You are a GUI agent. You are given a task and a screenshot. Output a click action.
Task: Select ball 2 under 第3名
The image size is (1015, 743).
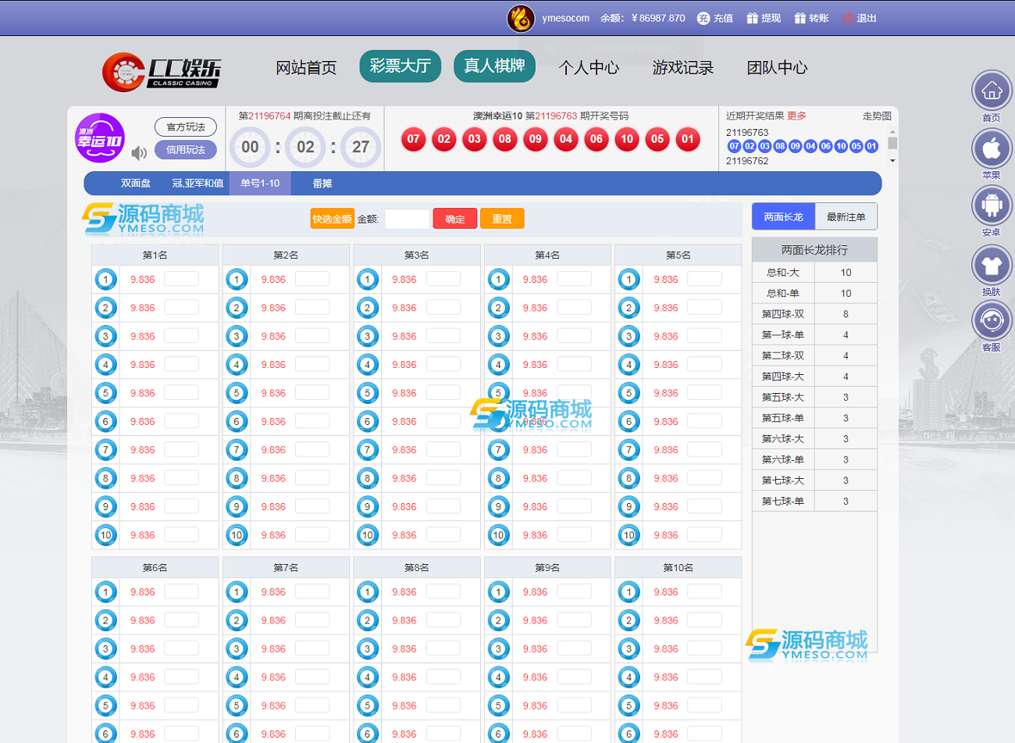(368, 308)
